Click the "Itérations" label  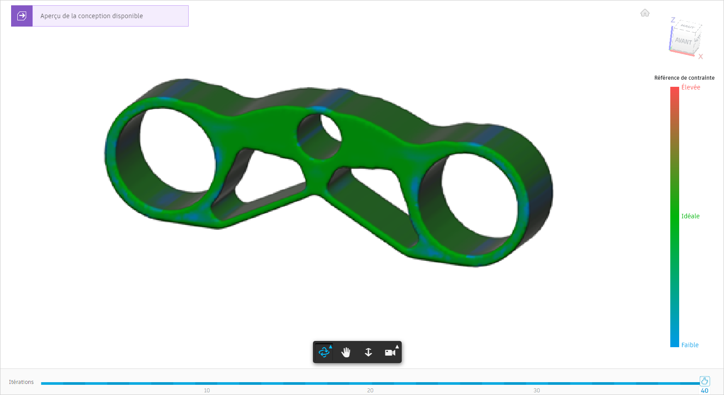[x=21, y=382]
